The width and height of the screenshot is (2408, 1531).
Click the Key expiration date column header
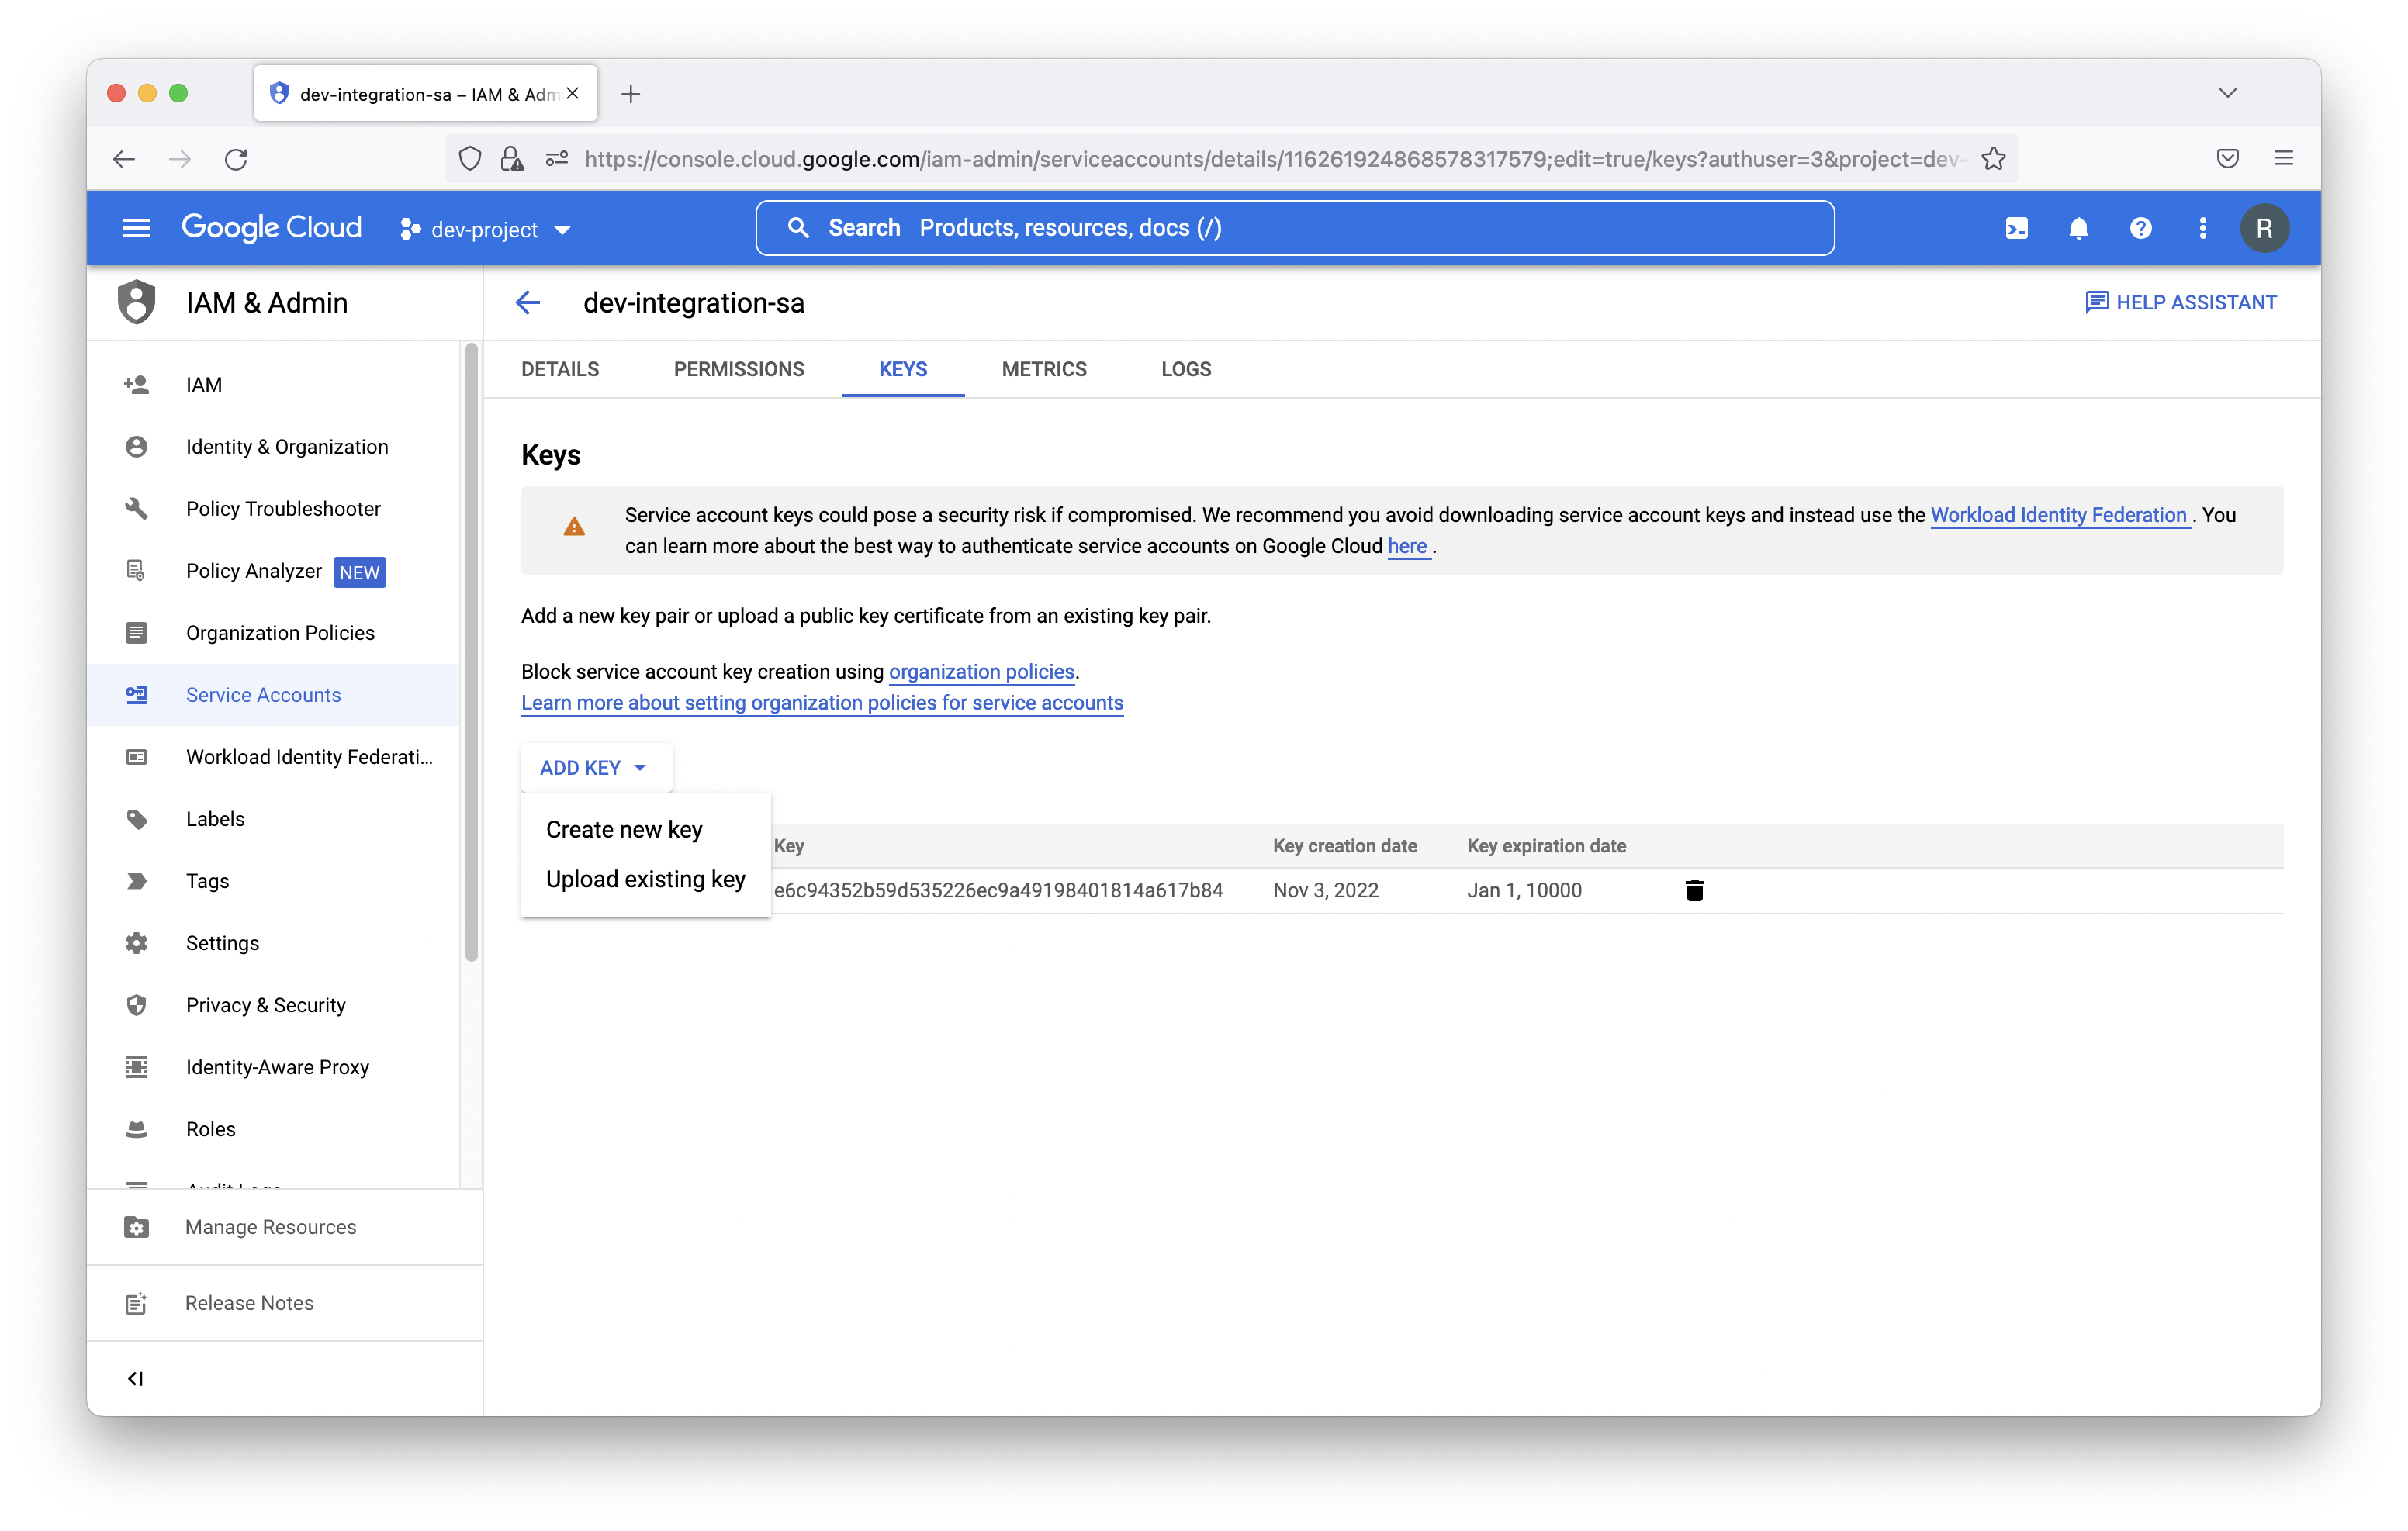click(x=1546, y=845)
